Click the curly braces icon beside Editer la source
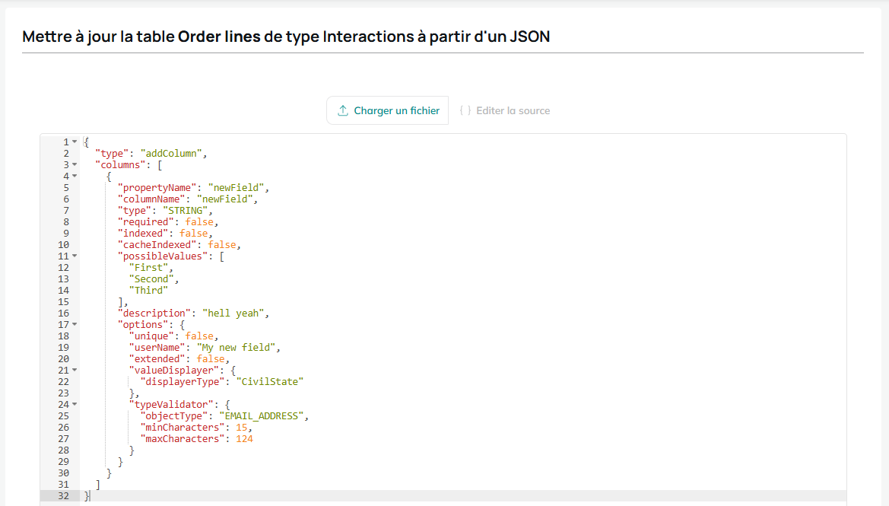The image size is (889, 506). coord(465,110)
